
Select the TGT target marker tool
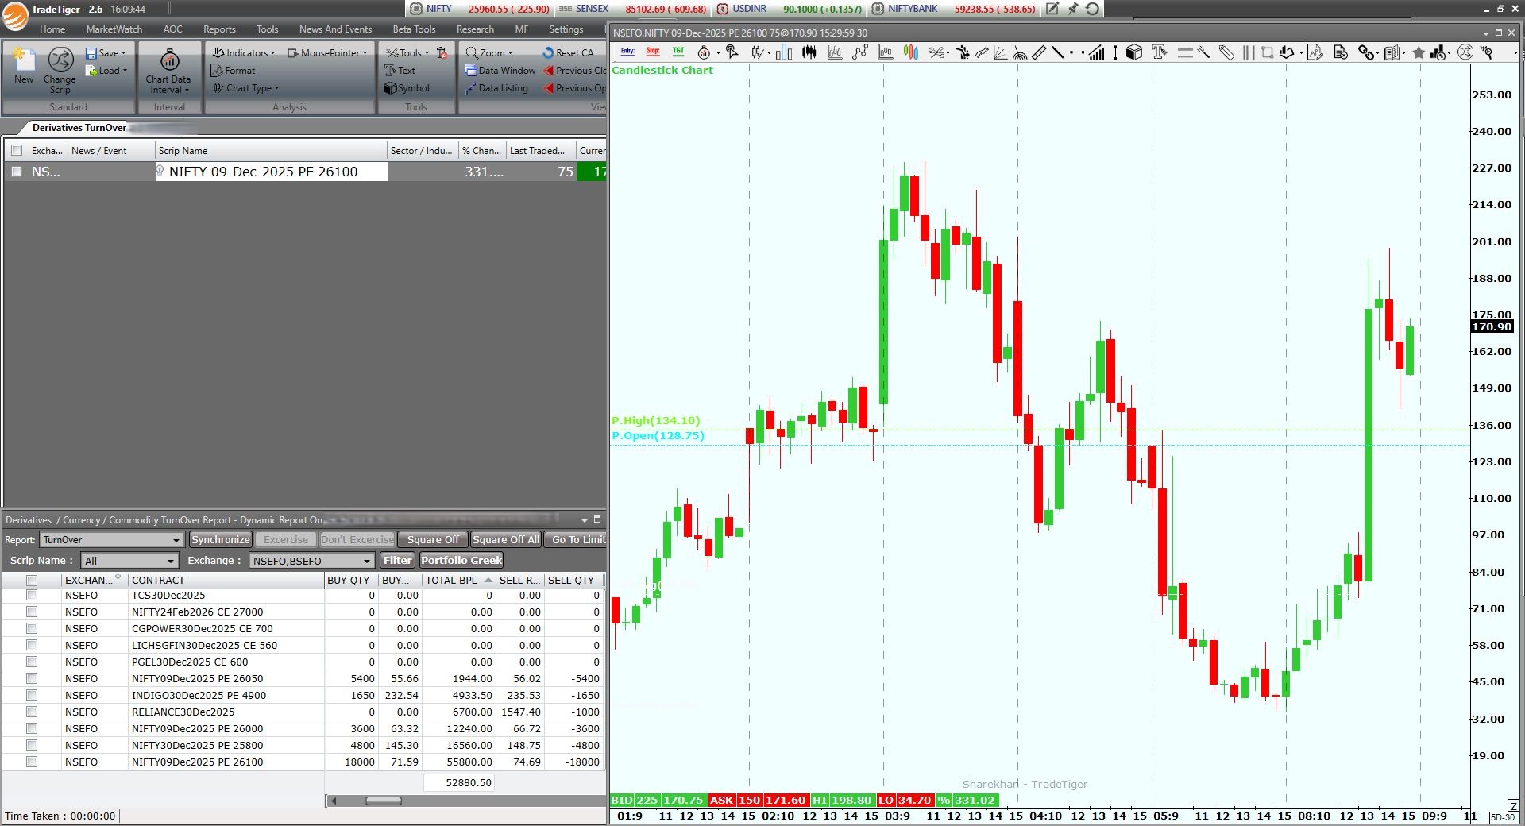coord(678,52)
